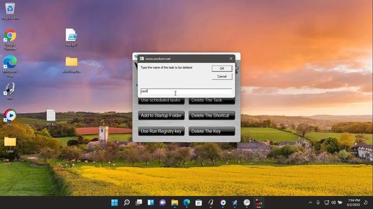
Task: Confirm deletion with the OK button
Action: pyautogui.click(x=221, y=69)
